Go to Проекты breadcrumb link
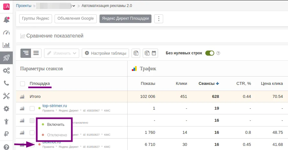 24,6
